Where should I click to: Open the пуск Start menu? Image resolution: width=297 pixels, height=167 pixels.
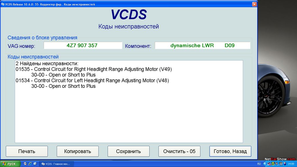10,164
